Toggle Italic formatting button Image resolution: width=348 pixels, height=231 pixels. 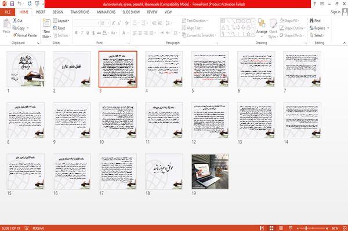[82, 33]
